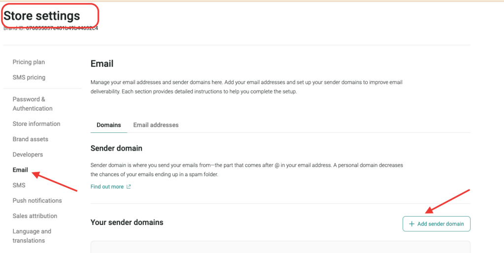Switch to the Email addresses tab
The height and width of the screenshot is (253, 504).
(x=156, y=125)
